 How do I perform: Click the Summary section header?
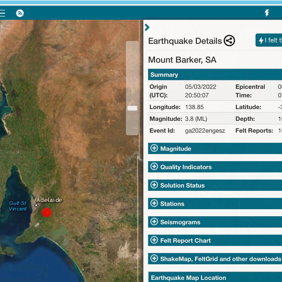164,75
